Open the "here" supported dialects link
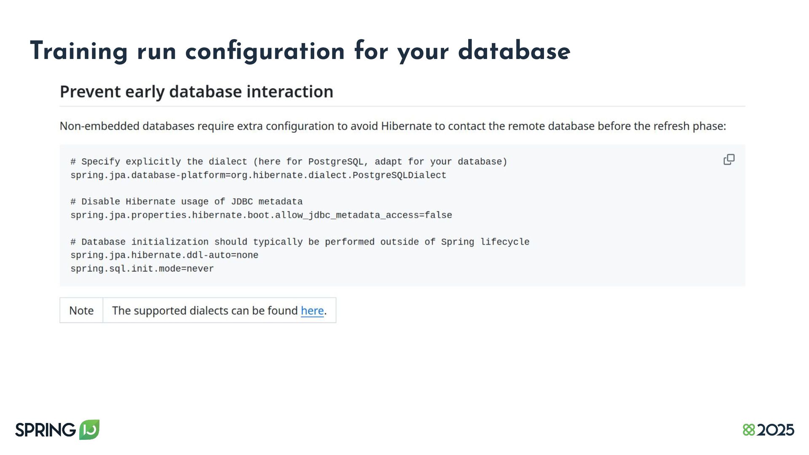 pos(312,310)
